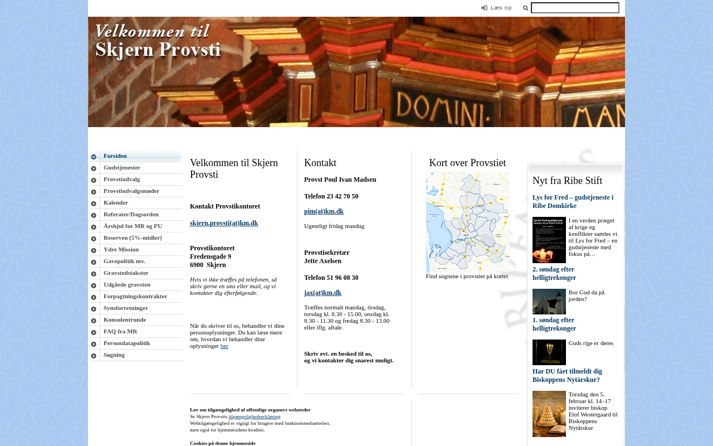This screenshot has width=713, height=446.
Task: Click the church thumbnail by 'Bor Gud da'
Action: [x=549, y=302]
